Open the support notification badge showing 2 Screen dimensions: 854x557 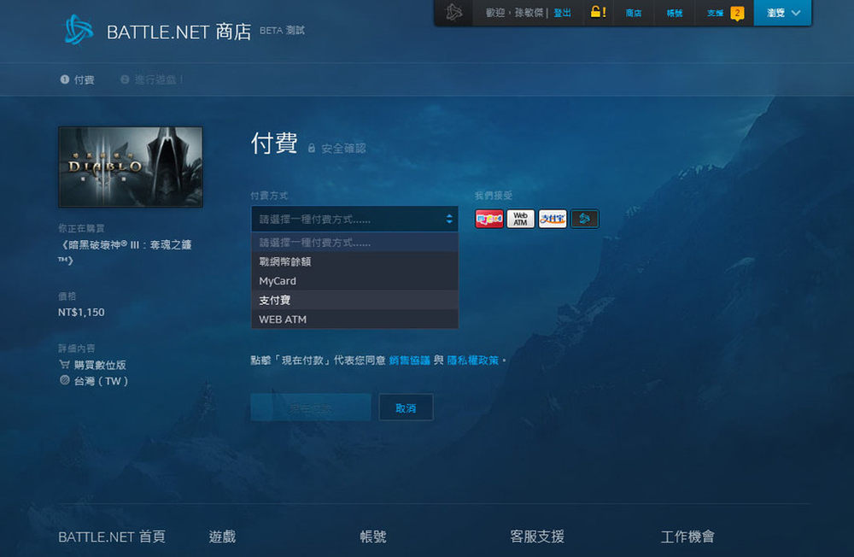(x=737, y=13)
